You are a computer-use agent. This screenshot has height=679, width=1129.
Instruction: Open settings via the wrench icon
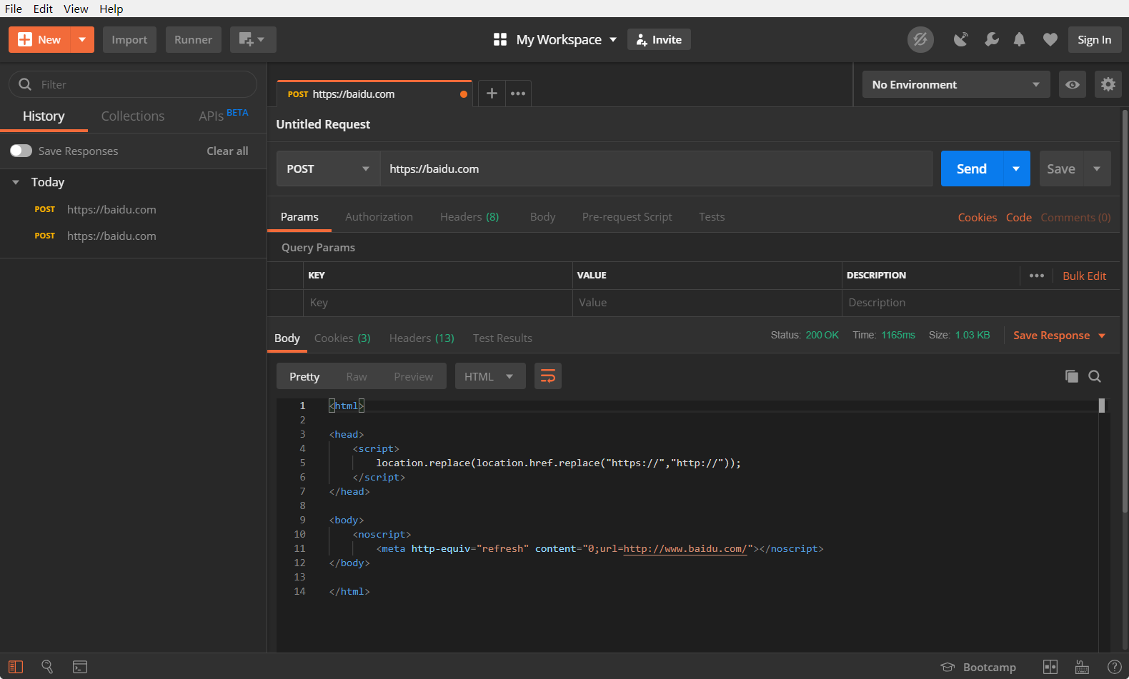[991, 40]
